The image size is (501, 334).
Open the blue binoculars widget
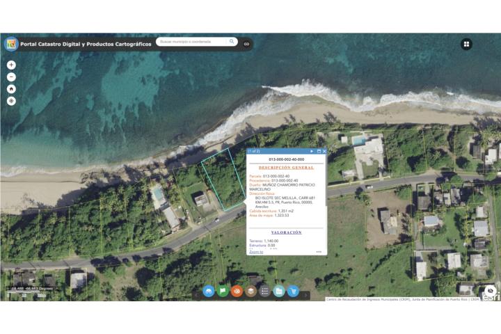209,291
